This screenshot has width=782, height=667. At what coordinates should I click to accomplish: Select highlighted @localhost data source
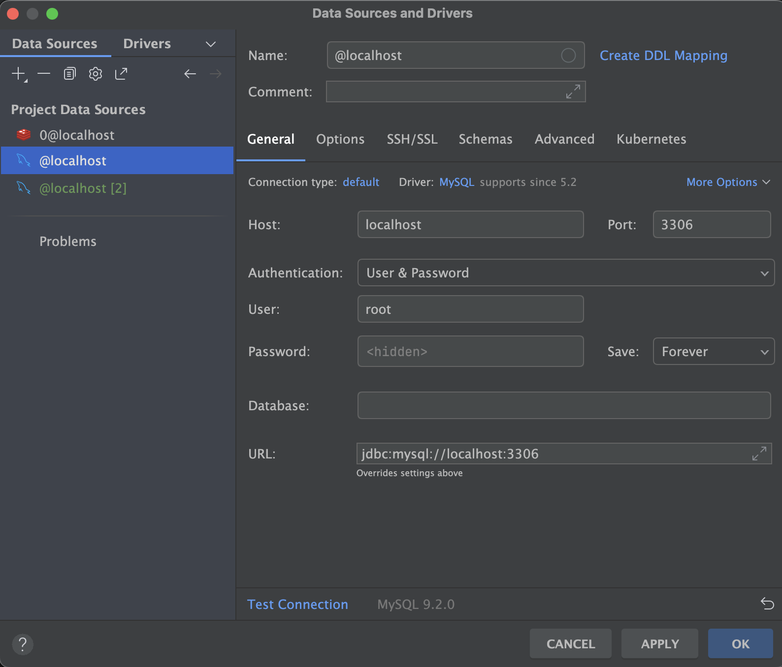pos(117,160)
